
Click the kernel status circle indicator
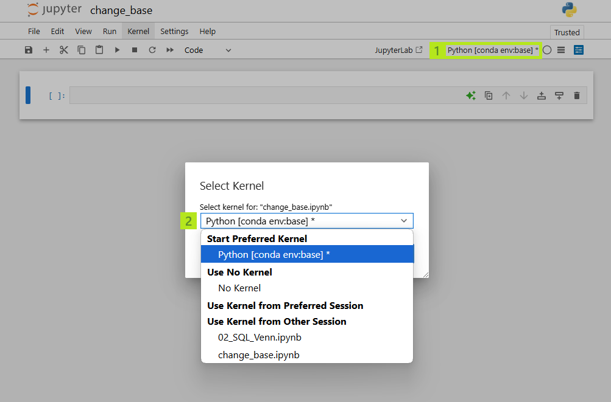(x=547, y=50)
